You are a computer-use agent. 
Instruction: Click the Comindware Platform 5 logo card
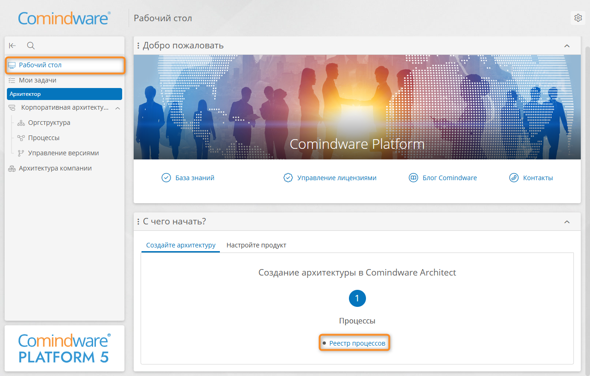pos(65,348)
